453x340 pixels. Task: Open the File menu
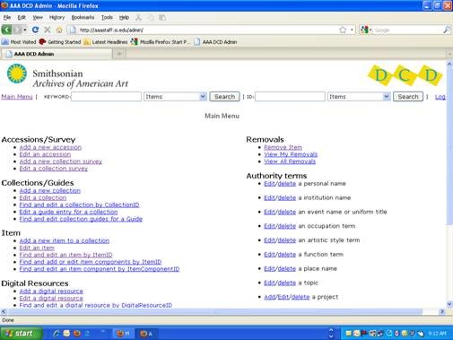coord(7,18)
